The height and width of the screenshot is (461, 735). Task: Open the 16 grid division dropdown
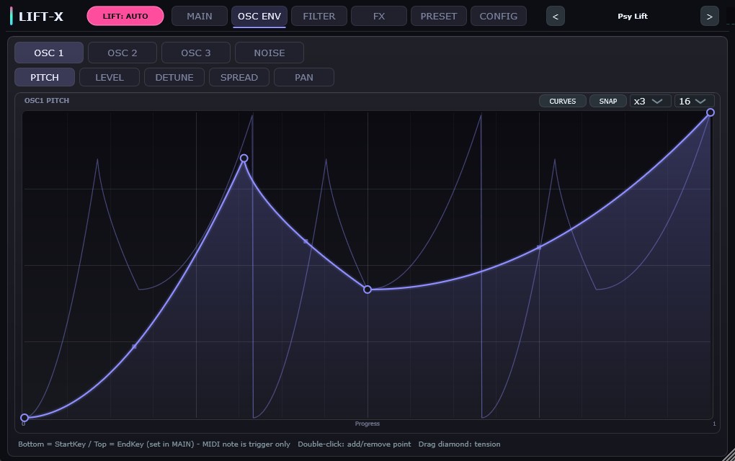tap(694, 101)
